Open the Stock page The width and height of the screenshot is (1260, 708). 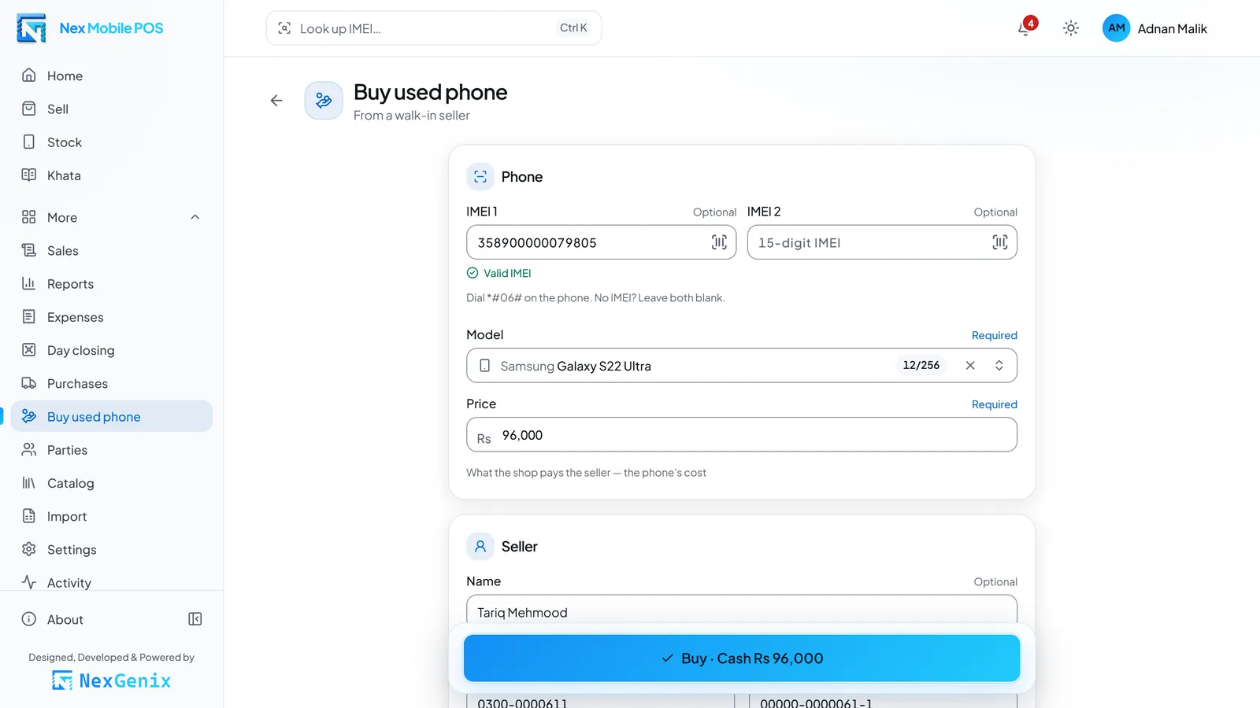pyautogui.click(x=112, y=142)
